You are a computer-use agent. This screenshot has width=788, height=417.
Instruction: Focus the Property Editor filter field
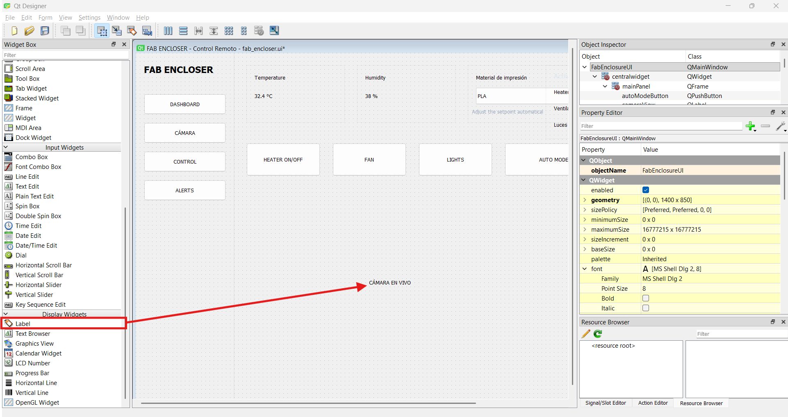click(661, 126)
